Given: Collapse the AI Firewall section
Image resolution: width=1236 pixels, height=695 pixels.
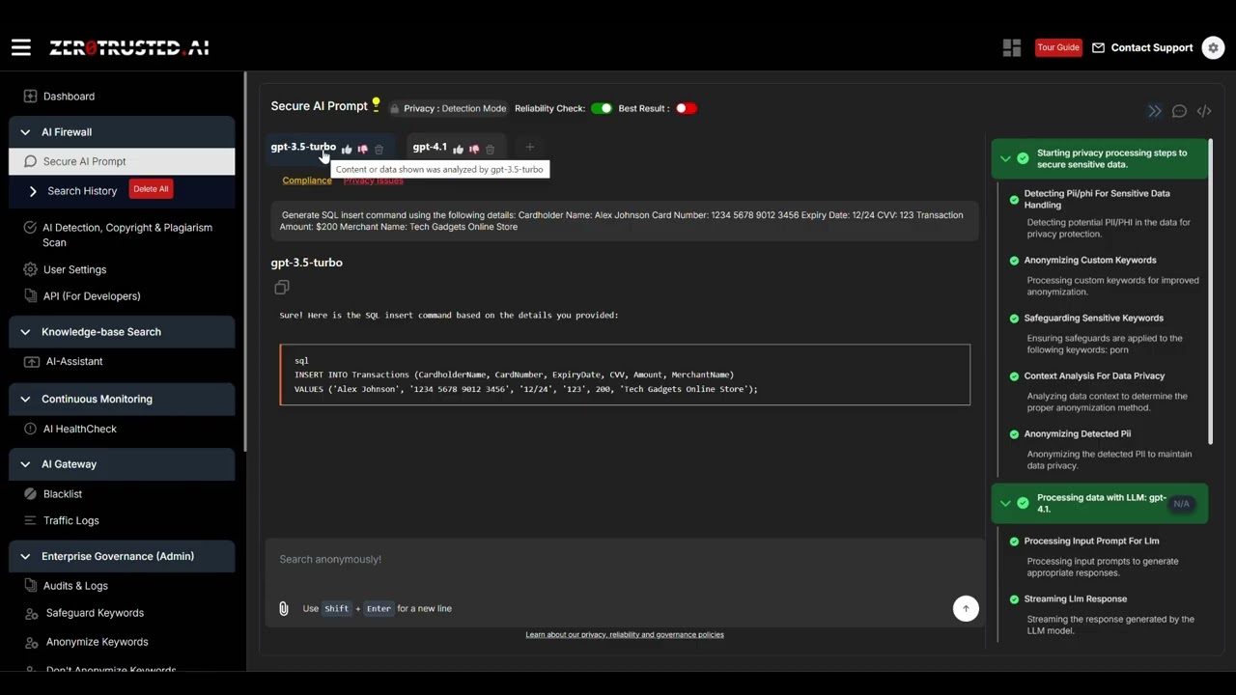Looking at the screenshot, I should pyautogui.click(x=122, y=132).
